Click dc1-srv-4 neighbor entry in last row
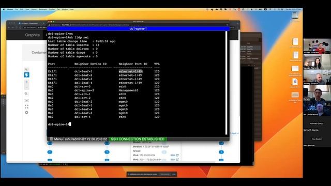This screenshot has width=331, height=186. [x=82, y=117]
